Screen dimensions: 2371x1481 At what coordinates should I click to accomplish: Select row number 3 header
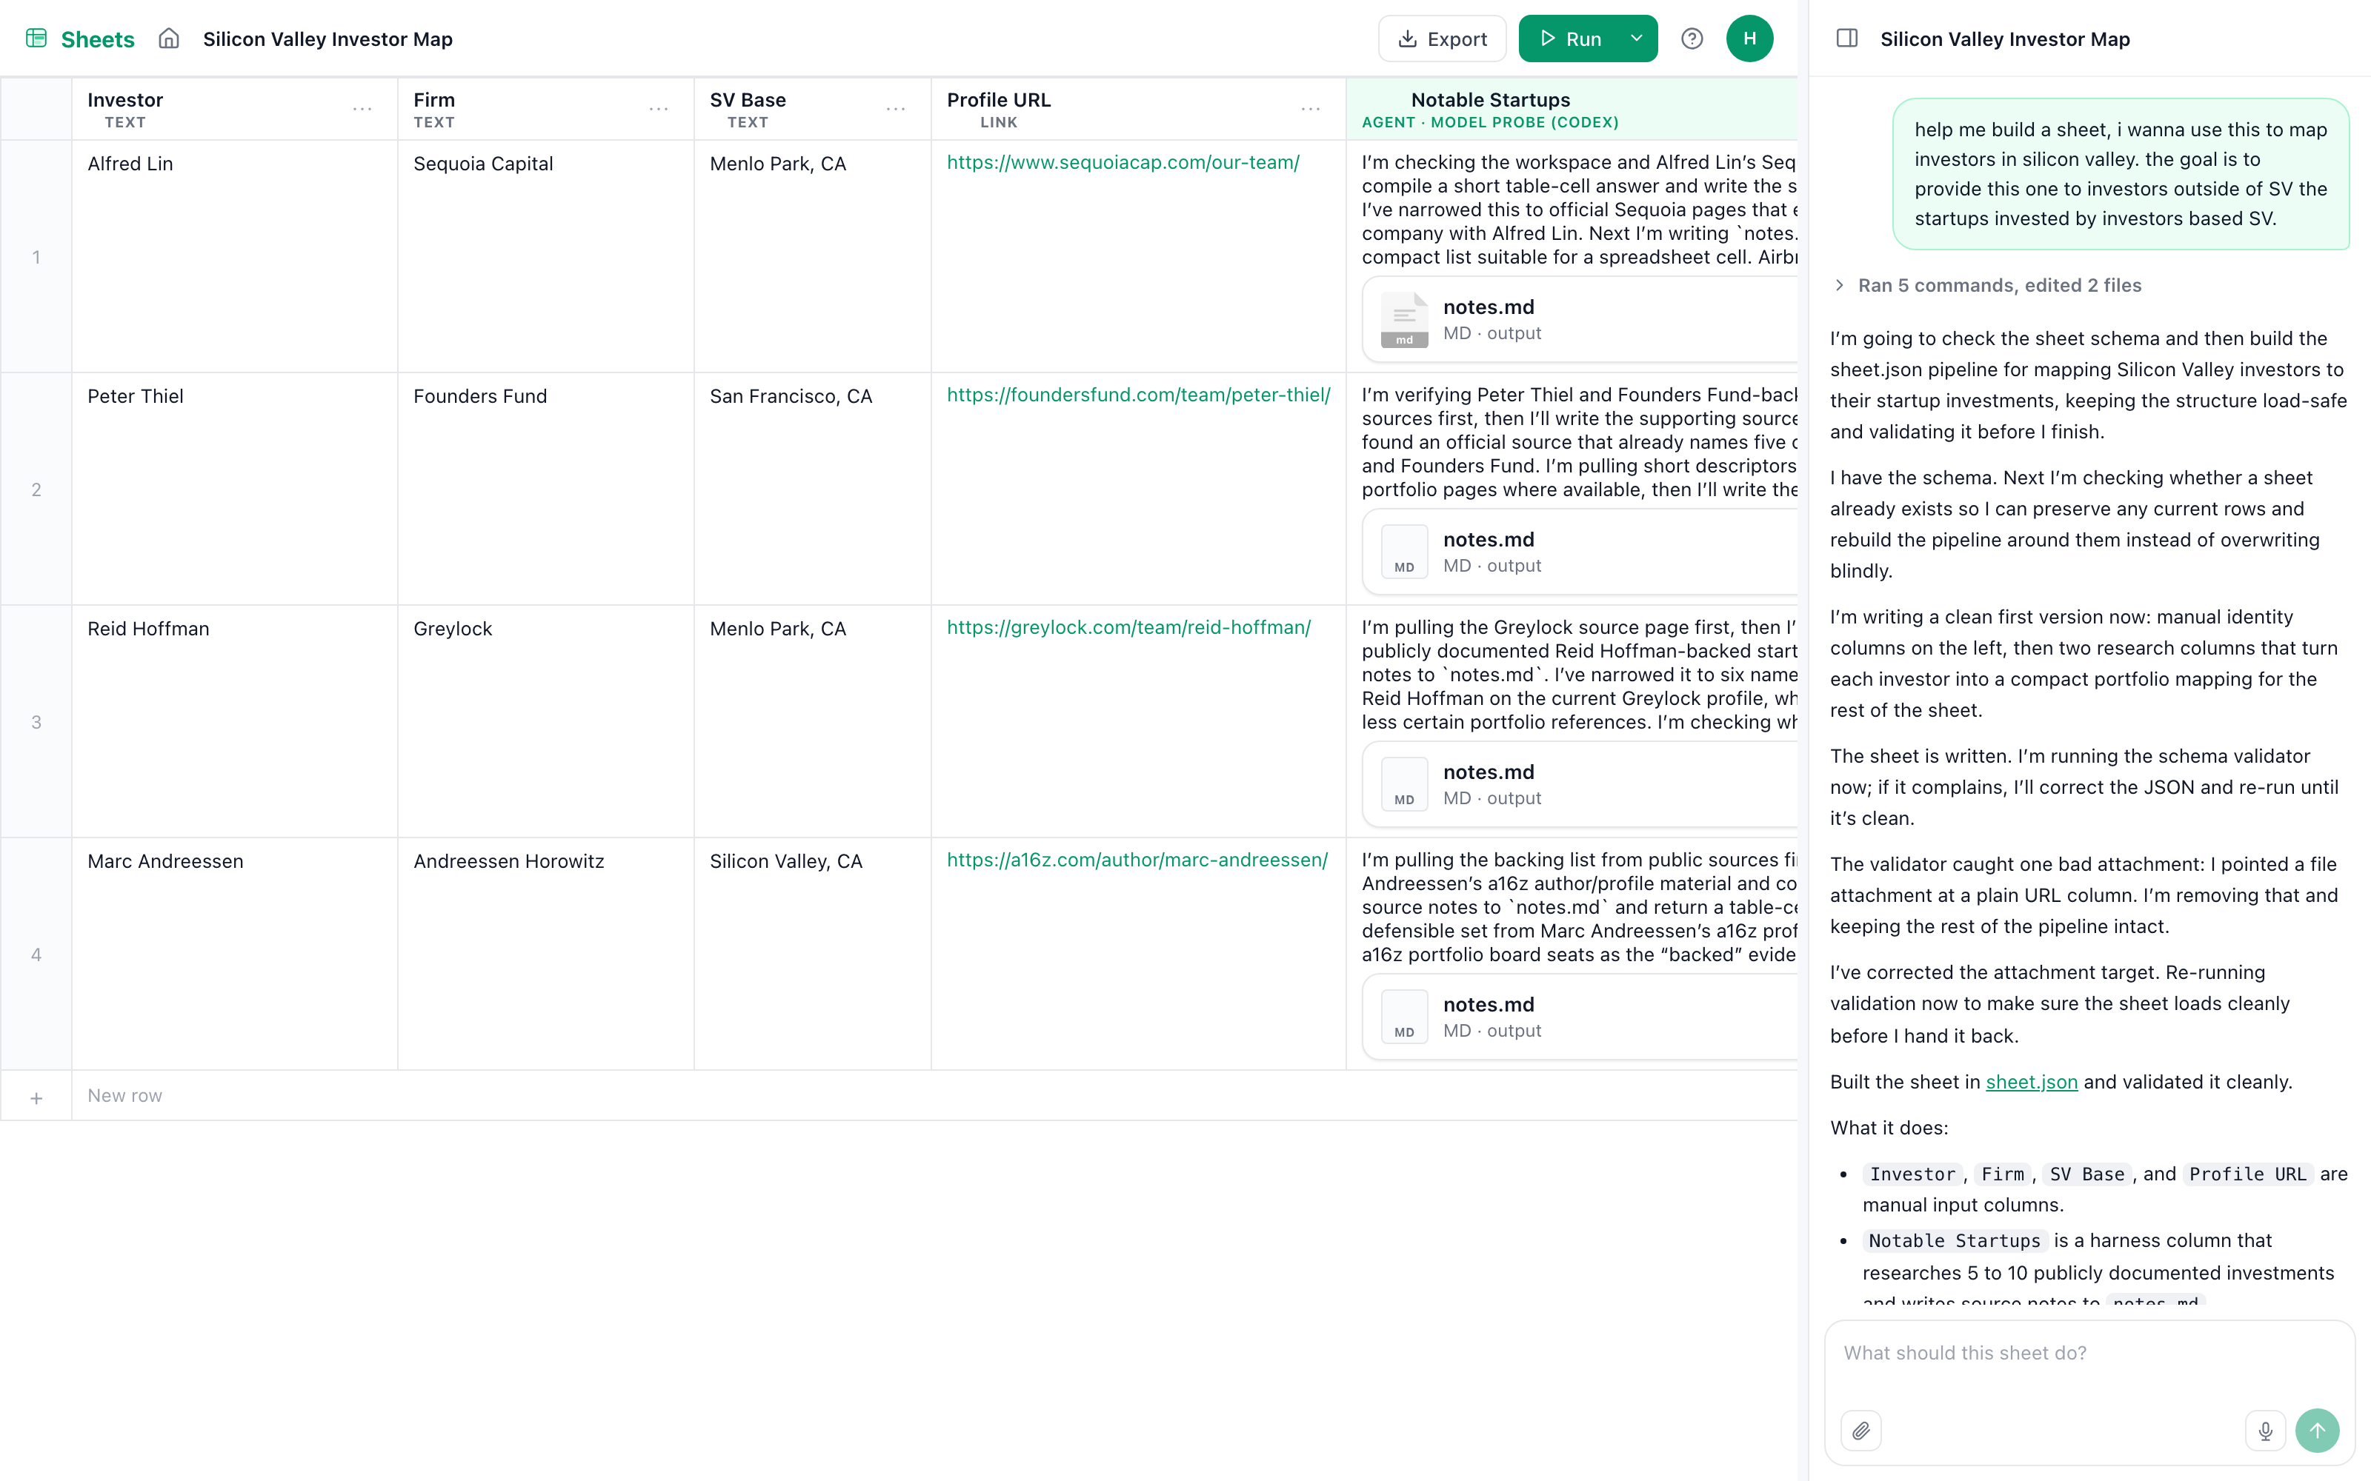pos(36,722)
